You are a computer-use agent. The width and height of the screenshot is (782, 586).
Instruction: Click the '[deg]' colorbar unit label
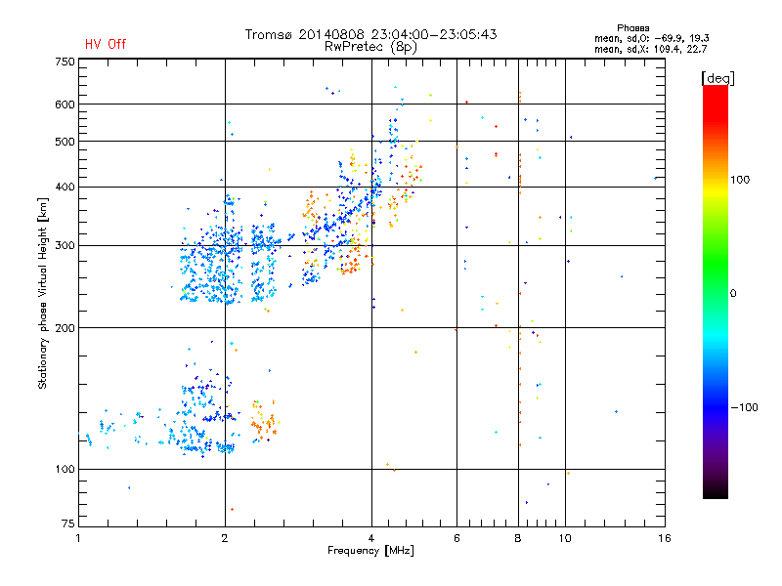tap(717, 78)
